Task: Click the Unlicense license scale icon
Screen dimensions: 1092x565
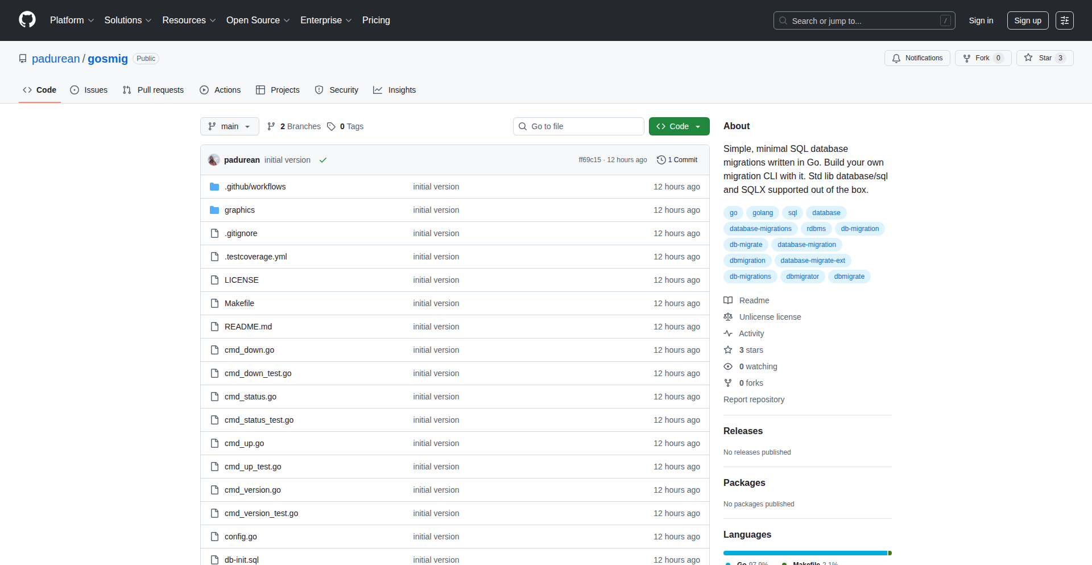Action: pos(728,317)
